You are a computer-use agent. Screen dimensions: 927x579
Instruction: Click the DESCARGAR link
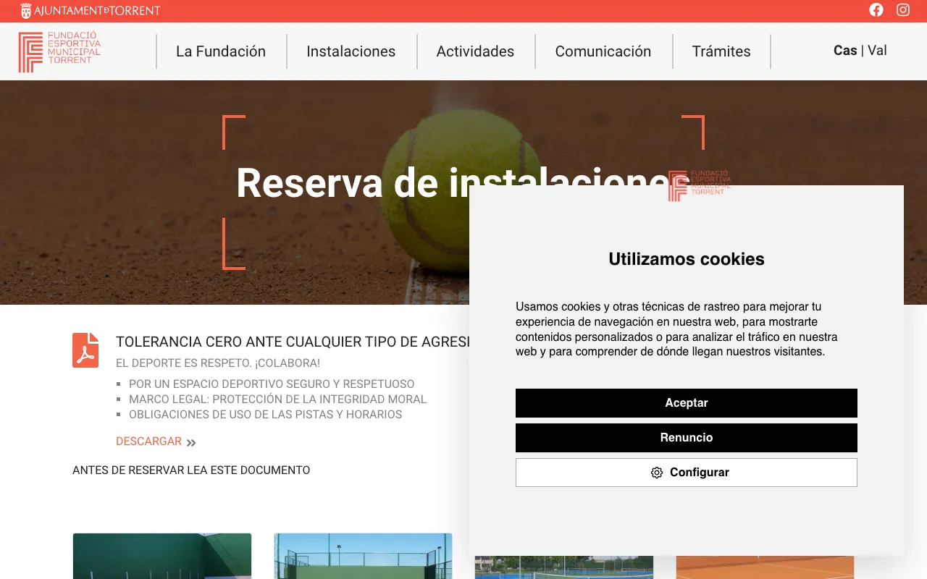pyautogui.click(x=148, y=441)
